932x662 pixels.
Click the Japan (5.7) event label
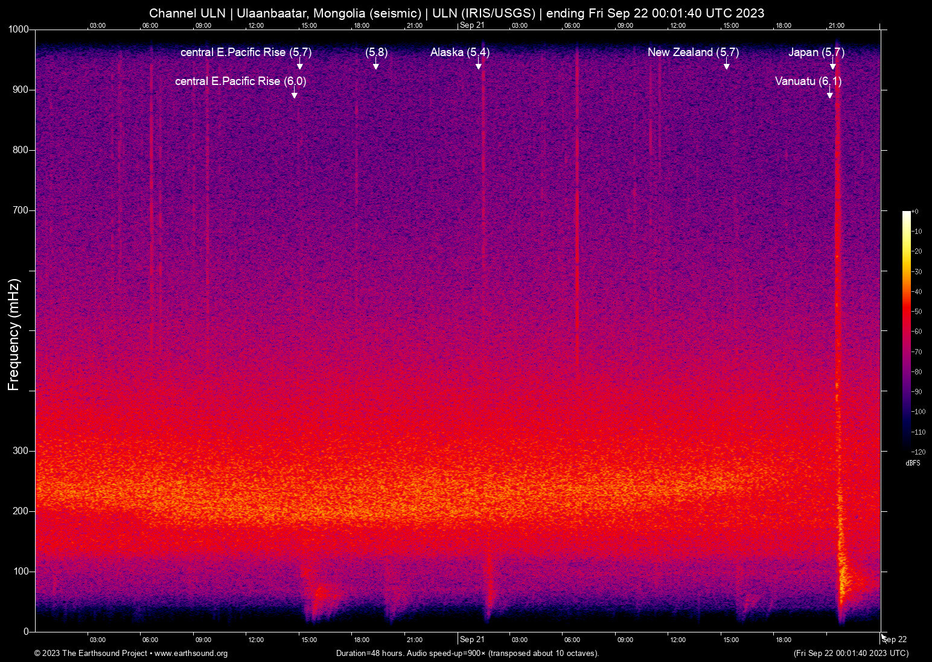(816, 52)
